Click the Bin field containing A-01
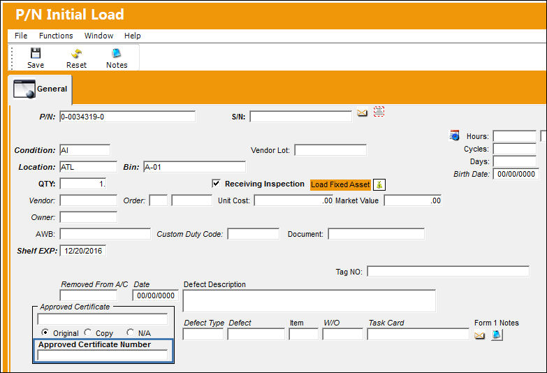Viewport: 547px width, 373px height. [x=194, y=167]
